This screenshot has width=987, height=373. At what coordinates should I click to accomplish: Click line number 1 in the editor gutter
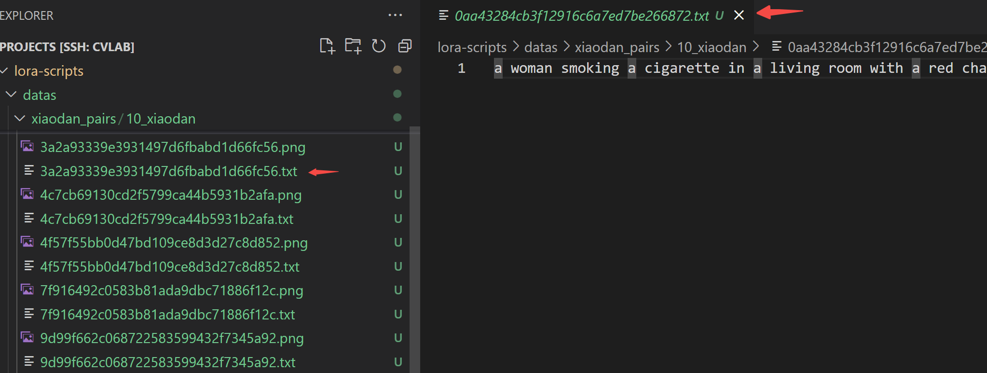click(462, 68)
